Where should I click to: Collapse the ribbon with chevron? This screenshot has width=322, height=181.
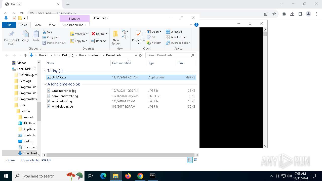(191, 25)
